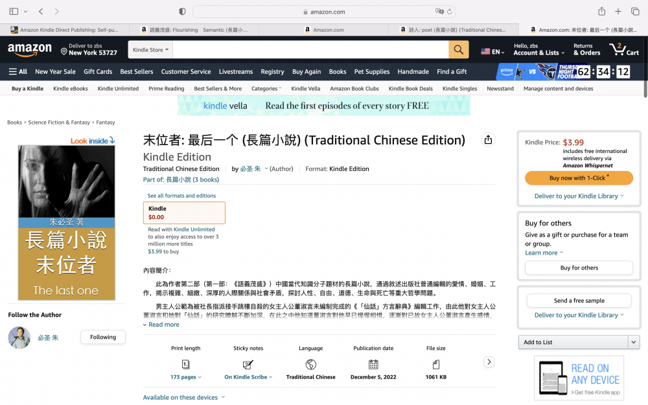This screenshot has width=648, height=405.
Task: Expand the Read more description link
Action: pos(163,325)
